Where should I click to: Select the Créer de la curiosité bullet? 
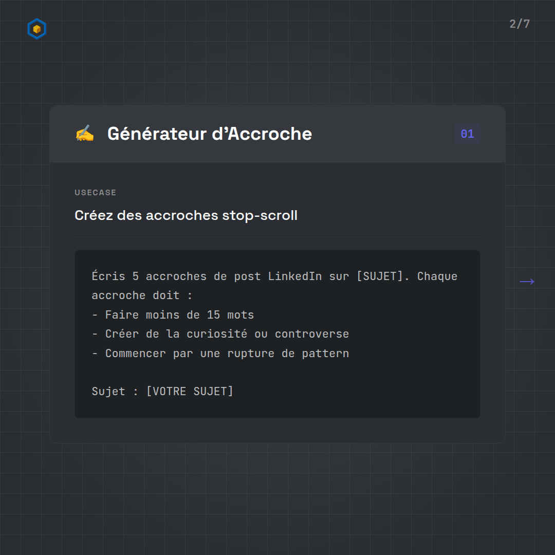pos(220,334)
